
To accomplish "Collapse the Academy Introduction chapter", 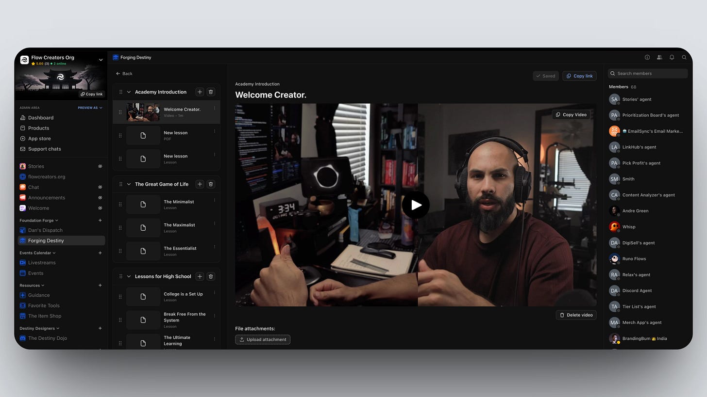I will click(x=129, y=92).
